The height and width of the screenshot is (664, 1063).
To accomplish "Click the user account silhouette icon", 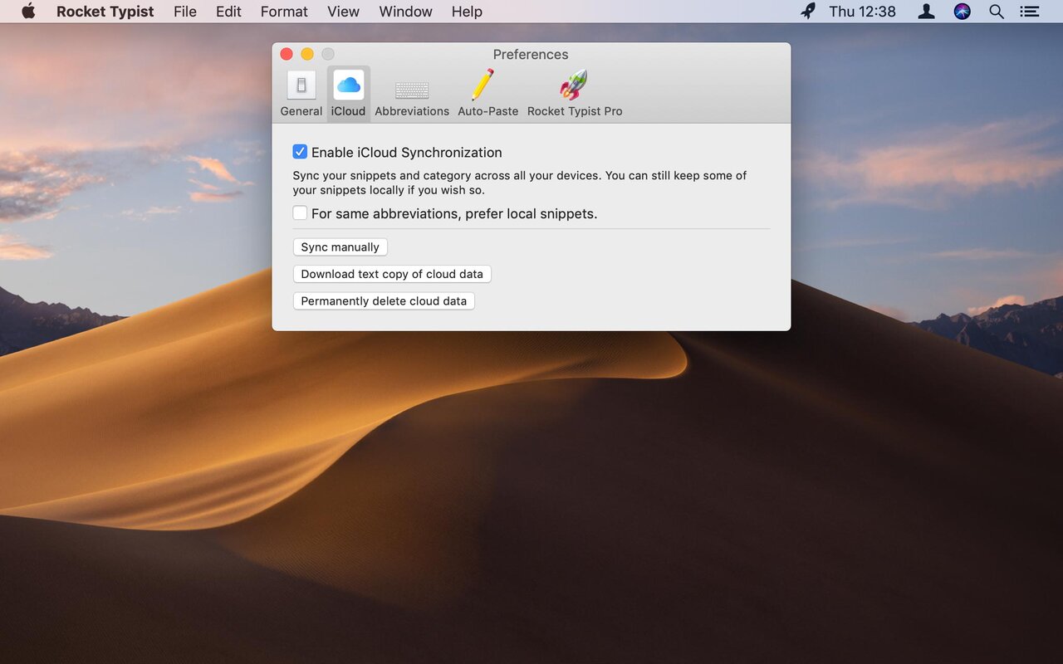I will point(926,12).
